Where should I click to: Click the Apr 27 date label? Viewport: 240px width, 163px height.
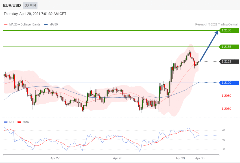tap(55, 158)
